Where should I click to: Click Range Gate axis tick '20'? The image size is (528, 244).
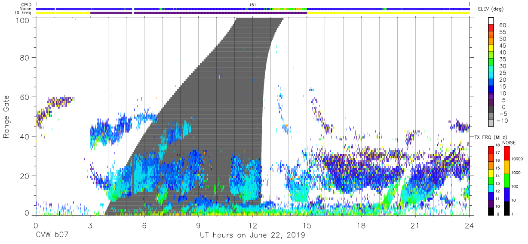click(x=25, y=176)
